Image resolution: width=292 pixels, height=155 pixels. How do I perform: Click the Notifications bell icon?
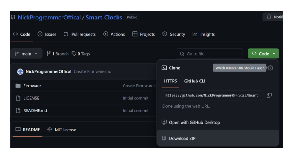pos(269,17)
